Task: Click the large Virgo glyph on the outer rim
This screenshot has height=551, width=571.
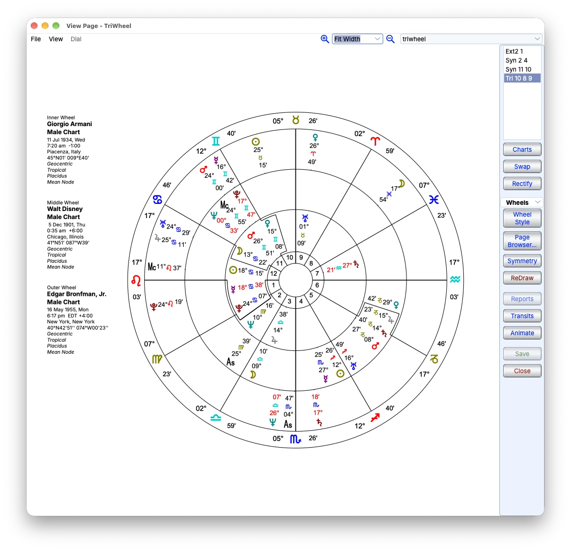Action: click(157, 359)
